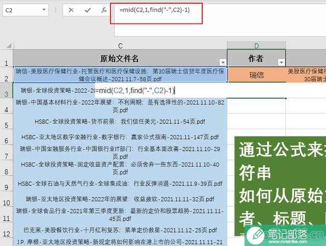Select cell with 瑞银-全球投资策略-2022 filename
326x246 pixels.
[54, 91]
